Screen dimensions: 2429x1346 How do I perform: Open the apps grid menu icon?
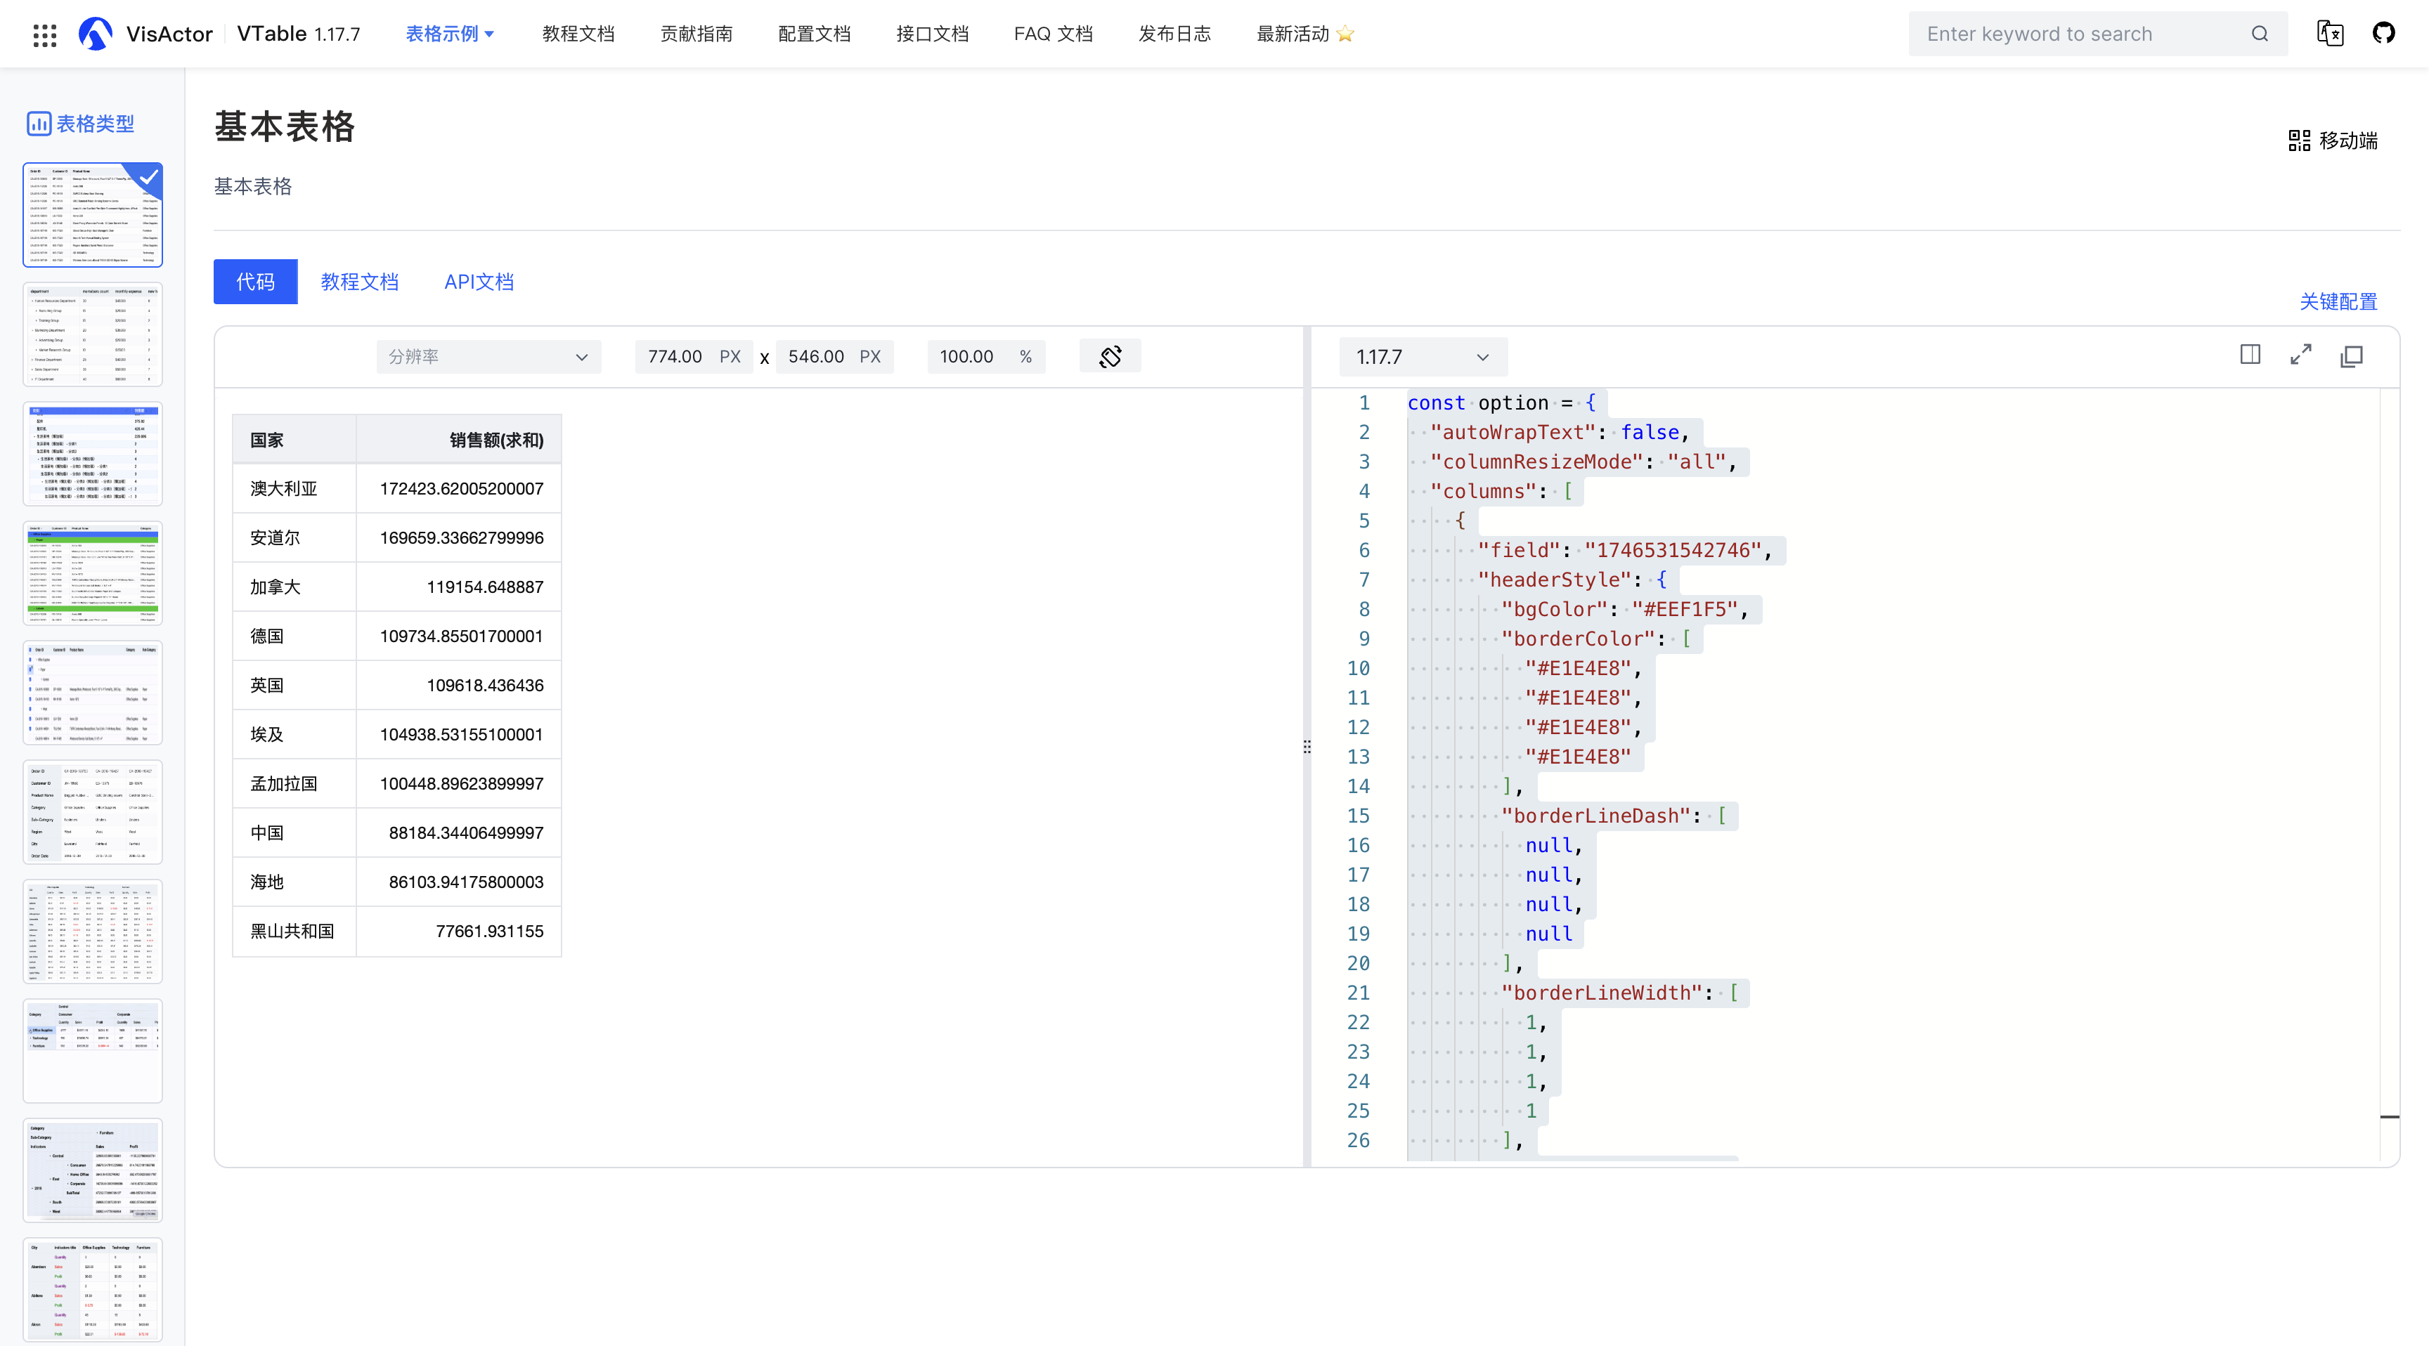coord(44,35)
